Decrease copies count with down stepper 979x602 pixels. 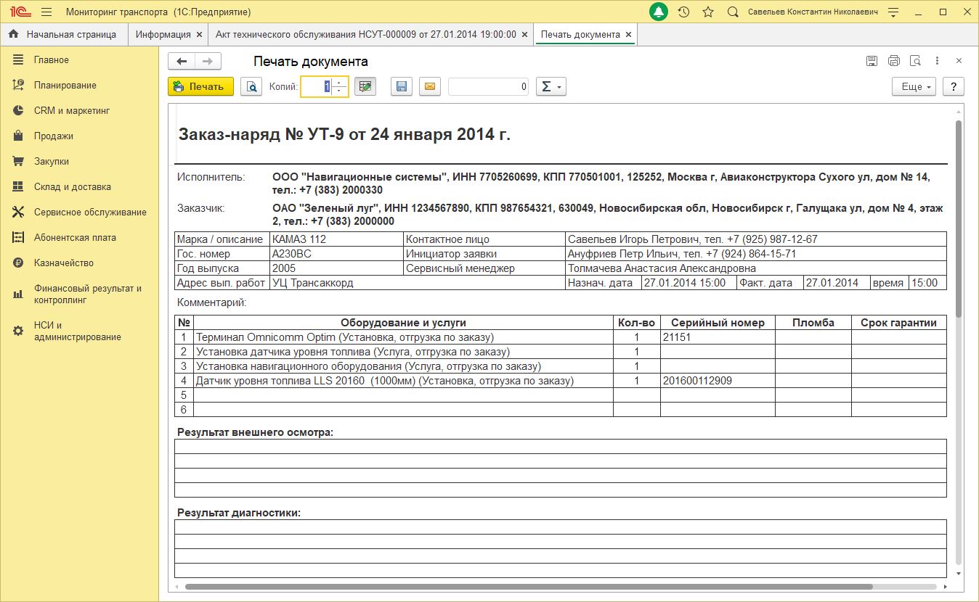(x=339, y=91)
